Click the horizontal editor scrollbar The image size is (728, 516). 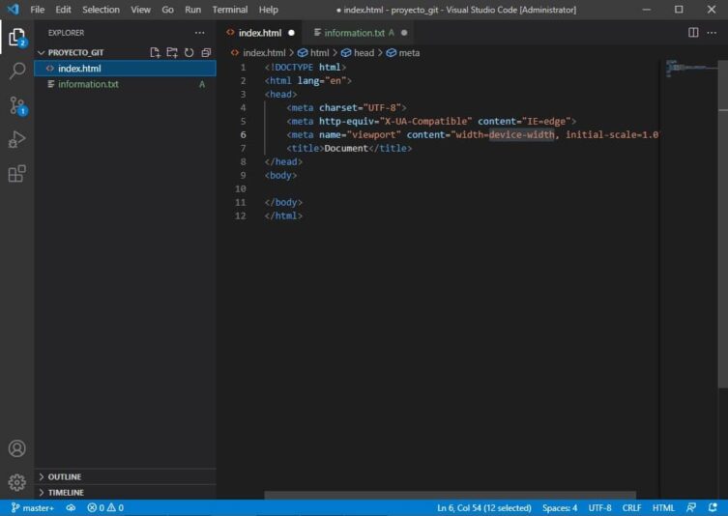point(450,496)
